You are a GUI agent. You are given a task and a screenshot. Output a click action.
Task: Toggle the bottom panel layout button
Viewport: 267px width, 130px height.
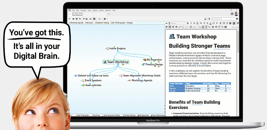(x=205, y=19)
